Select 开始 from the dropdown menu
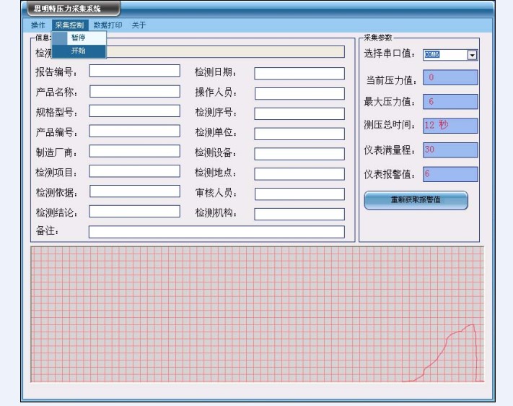Image resolution: width=513 pixels, height=406 pixels. [x=79, y=51]
